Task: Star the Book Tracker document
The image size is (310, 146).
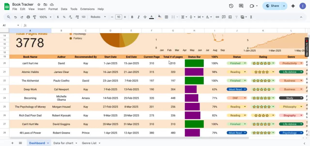Action: coord(39,5)
